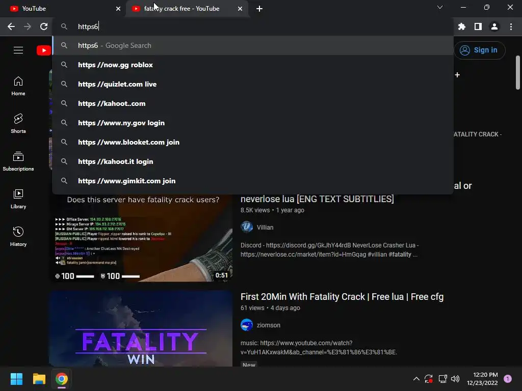Choose the quizlet.com live suggestion

253,84
